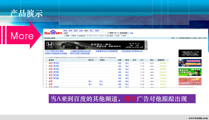Image resolution: width=209 pixels, height=120 pixels.
Task: Open the 歌词 link in row 5
Action: tap(127, 75)
